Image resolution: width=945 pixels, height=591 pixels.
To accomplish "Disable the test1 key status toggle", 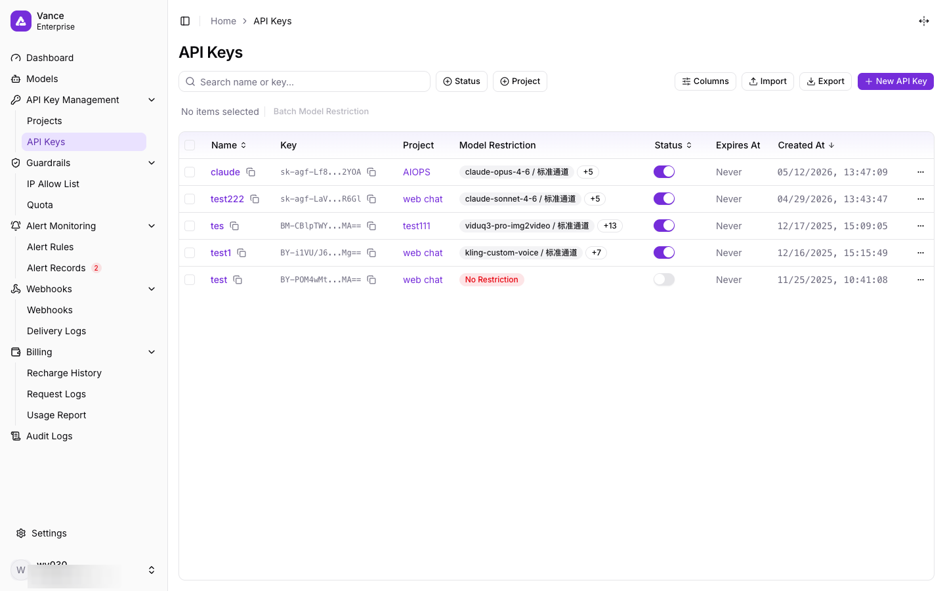I will pyautogui.click(x=664, y=253).
